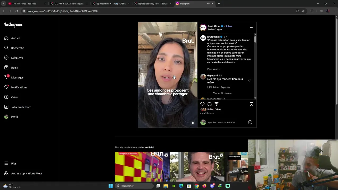Like dapavo16's comment
338x190 pixels.
[x=250, y=81]
